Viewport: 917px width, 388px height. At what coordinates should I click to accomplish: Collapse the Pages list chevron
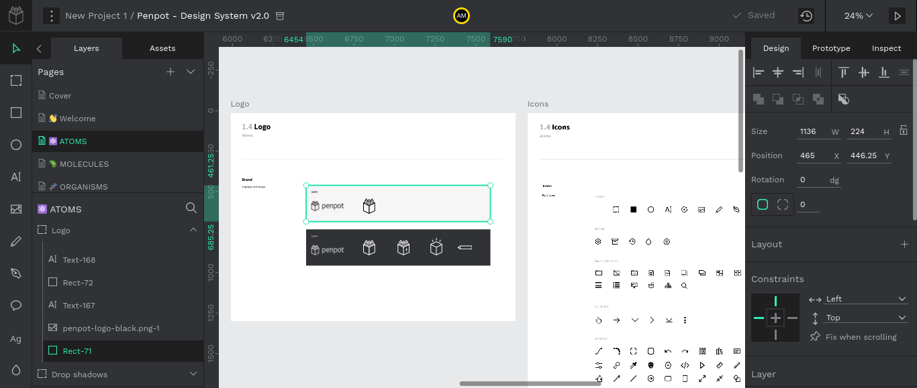click(x=191, y=72)
